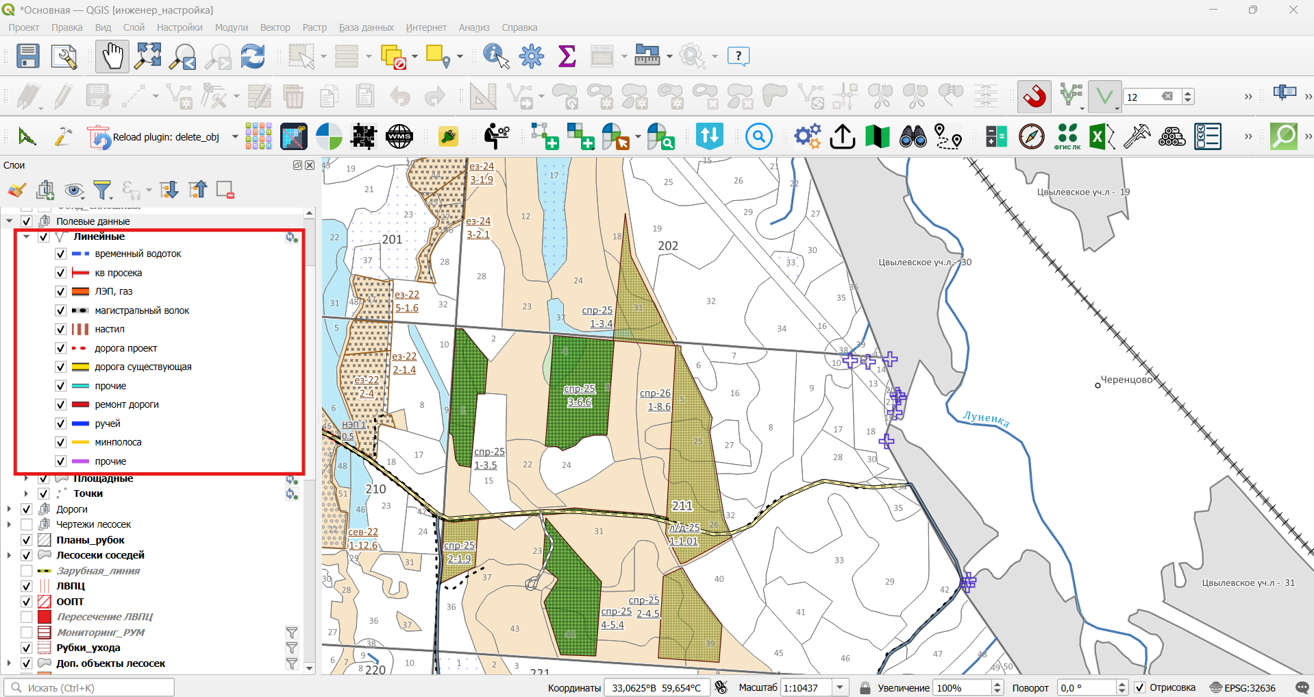Toggle the snapping magnet icon
This screenshot has height=697, width=1314.
tap(1034, 96)
